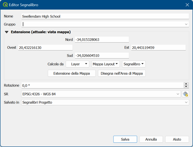Open the CRS selector globe icon
This screenshot has height=147, width=193.
click(x=185, y=94)
